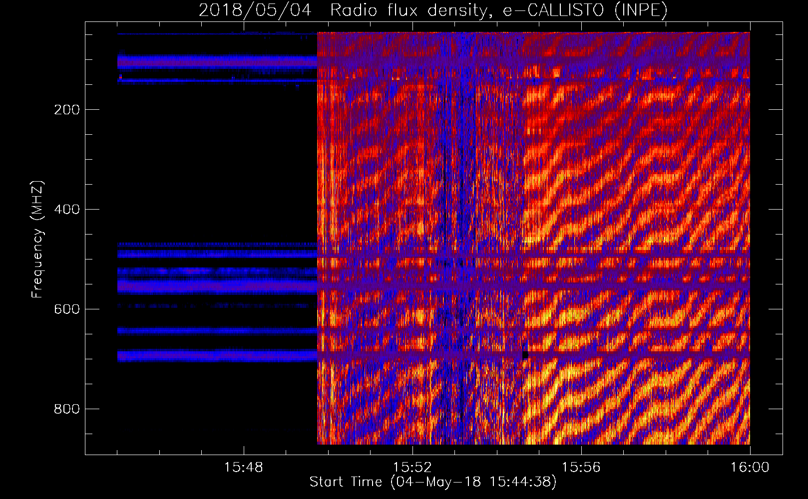This screenshot has width=808, height=499.
Task: Click the 15:56 time tick label
Action: click(x=581, y=468)
